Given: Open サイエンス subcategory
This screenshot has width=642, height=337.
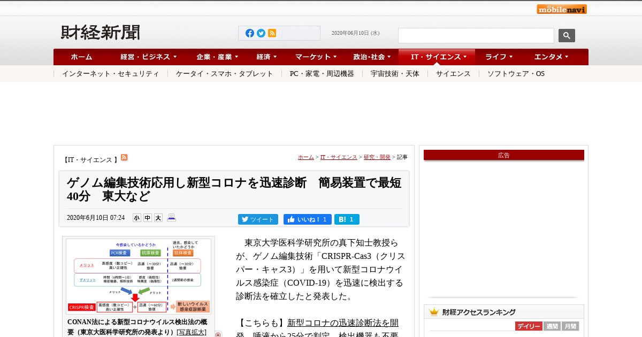Looking at the screenshot, I should tap(453, 74).
